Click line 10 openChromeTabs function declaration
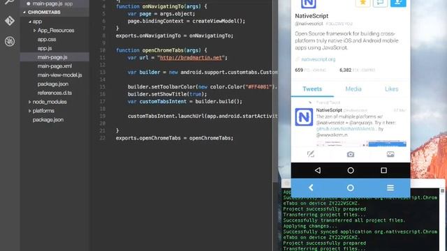Screen dimensions: 447x251 [x=161, y=50]
